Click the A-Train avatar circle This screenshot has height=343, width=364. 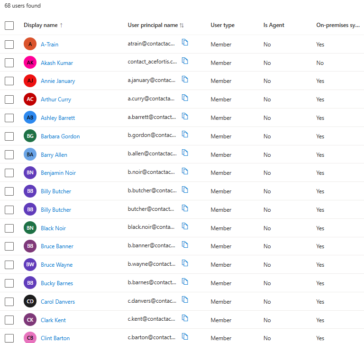pos(30,44)
